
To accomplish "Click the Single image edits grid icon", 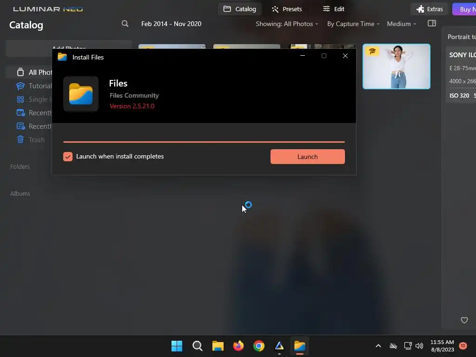I will point(20,99).
